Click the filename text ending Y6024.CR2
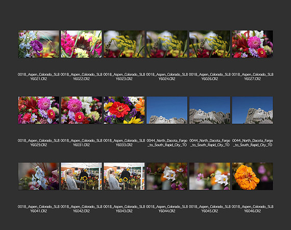 (x=167, y=77)
